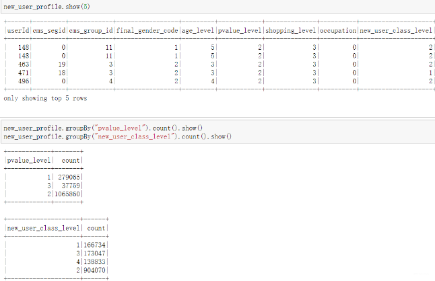The width and height of the screenshot is (435, 281).
Task: Click the count value 1065860
Action: point(67,194)
